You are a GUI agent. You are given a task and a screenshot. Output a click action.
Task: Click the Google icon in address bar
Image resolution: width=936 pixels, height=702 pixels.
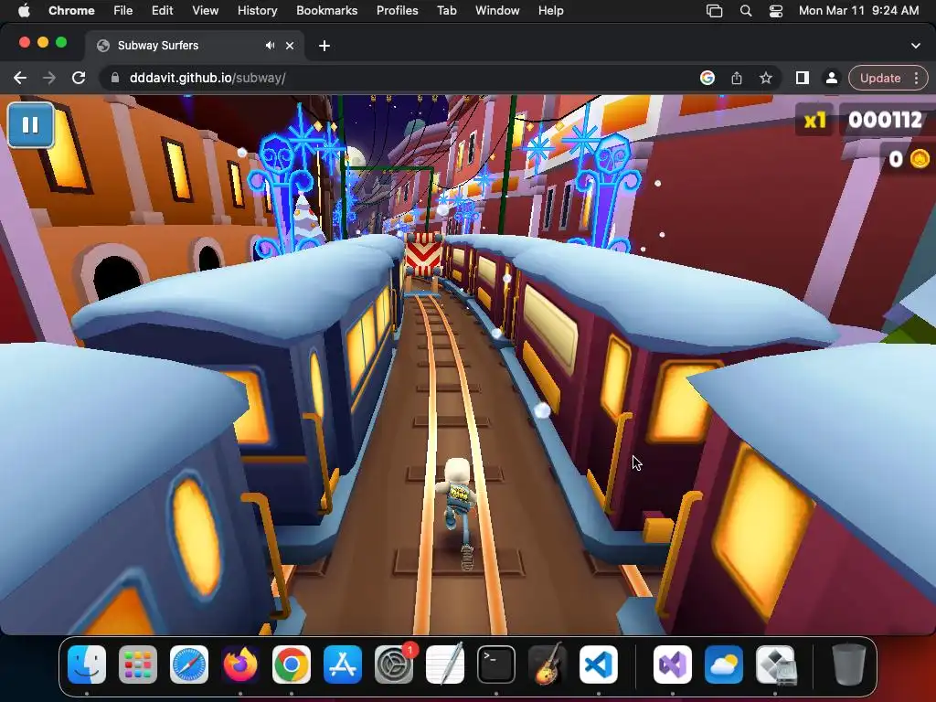point(707,78)
